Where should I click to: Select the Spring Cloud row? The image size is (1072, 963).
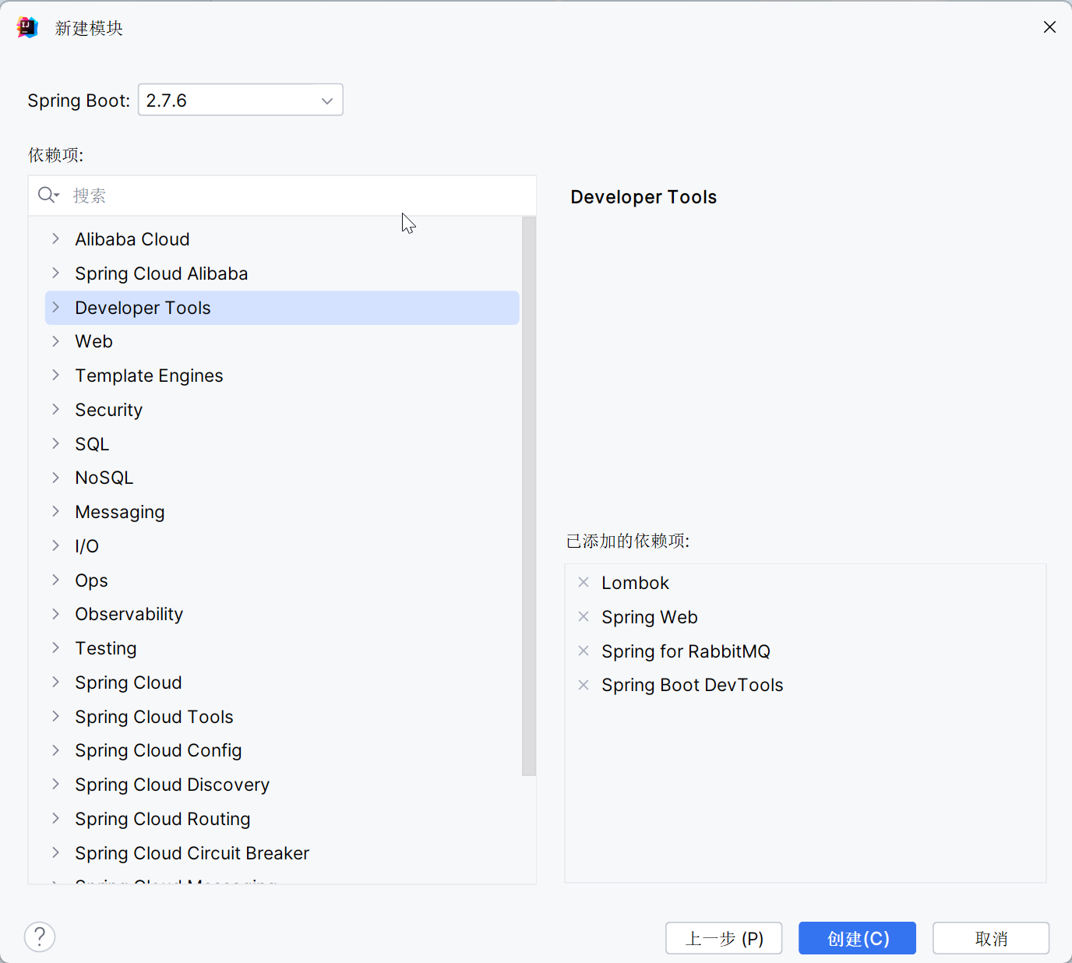click(282, 683)
